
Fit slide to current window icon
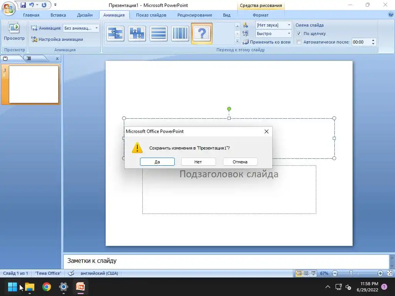(x=390, y=273)
